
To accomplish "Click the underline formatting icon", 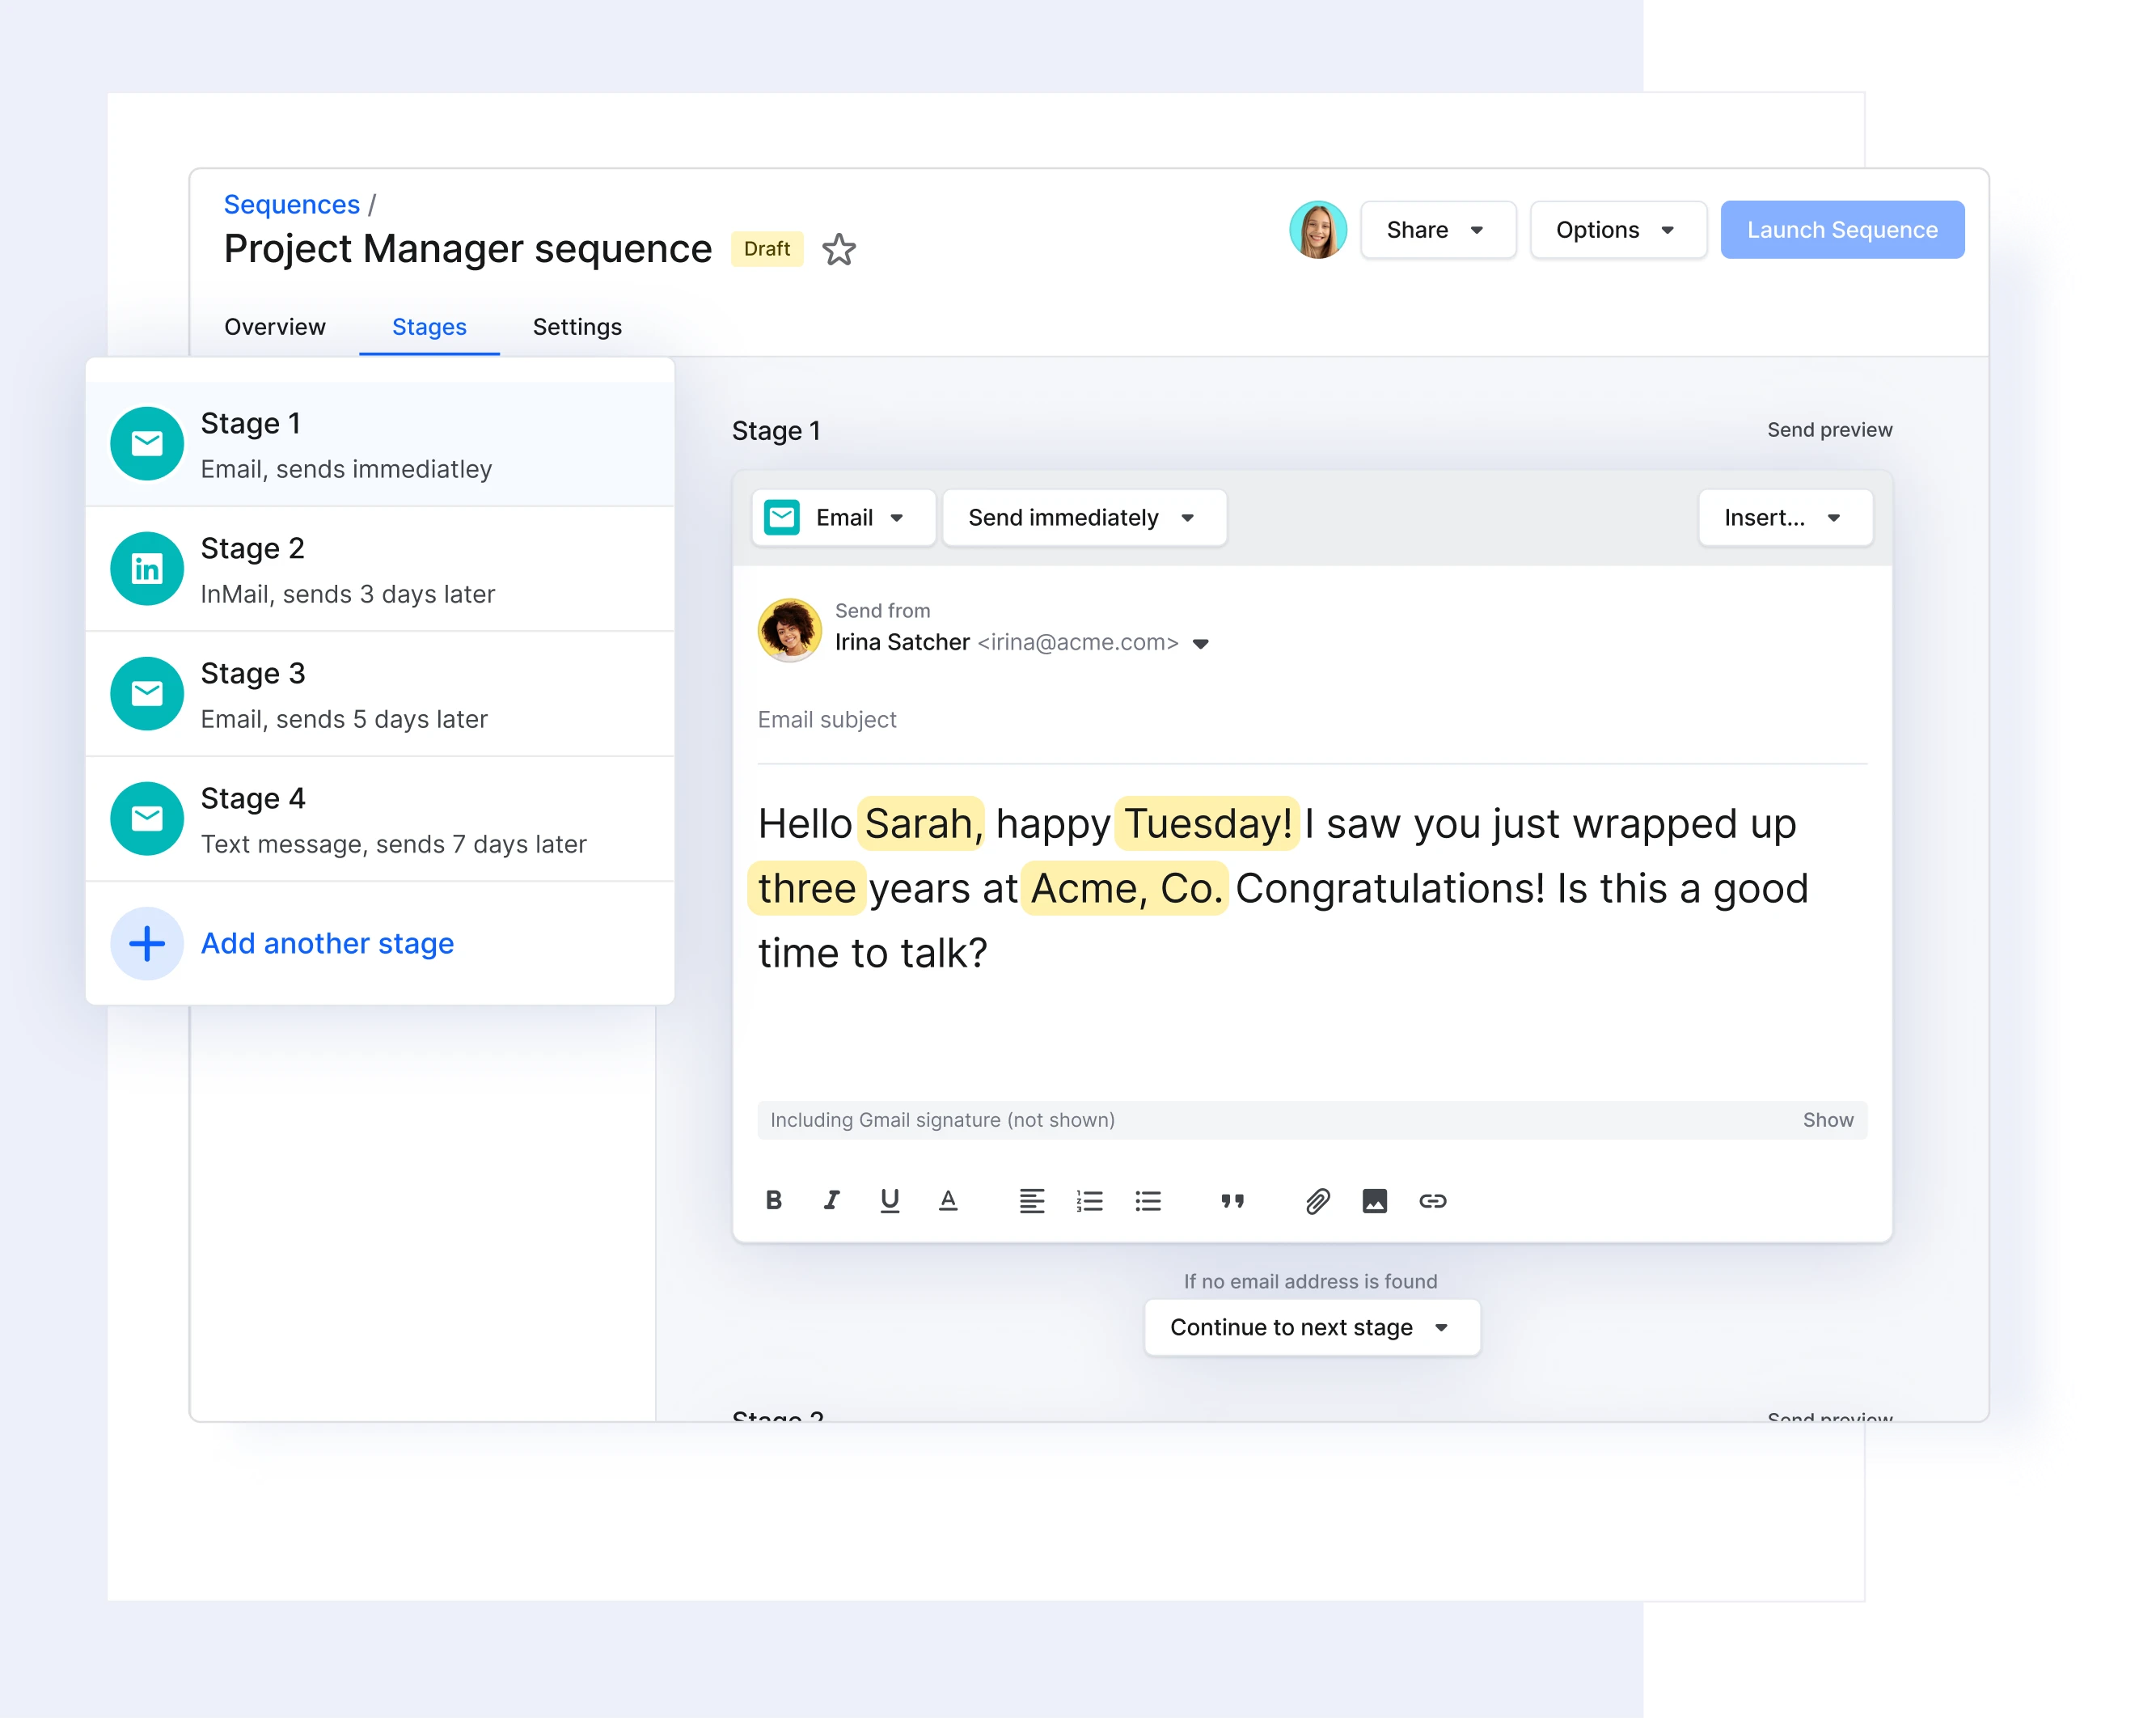I will 890,1201.
